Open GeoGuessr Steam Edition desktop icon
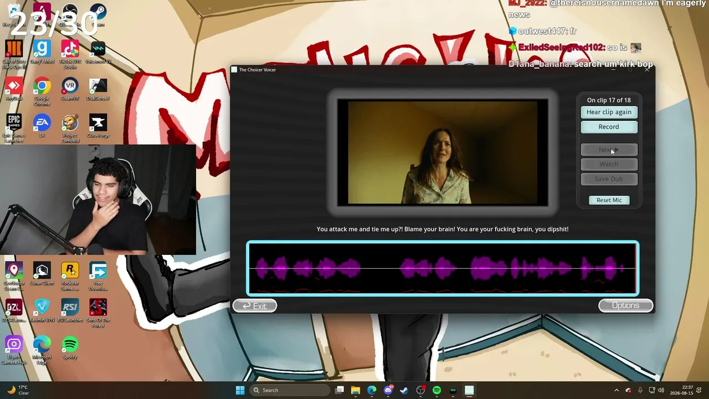The image size is (709, 399). pyautogui.click(x=14, y=277)
